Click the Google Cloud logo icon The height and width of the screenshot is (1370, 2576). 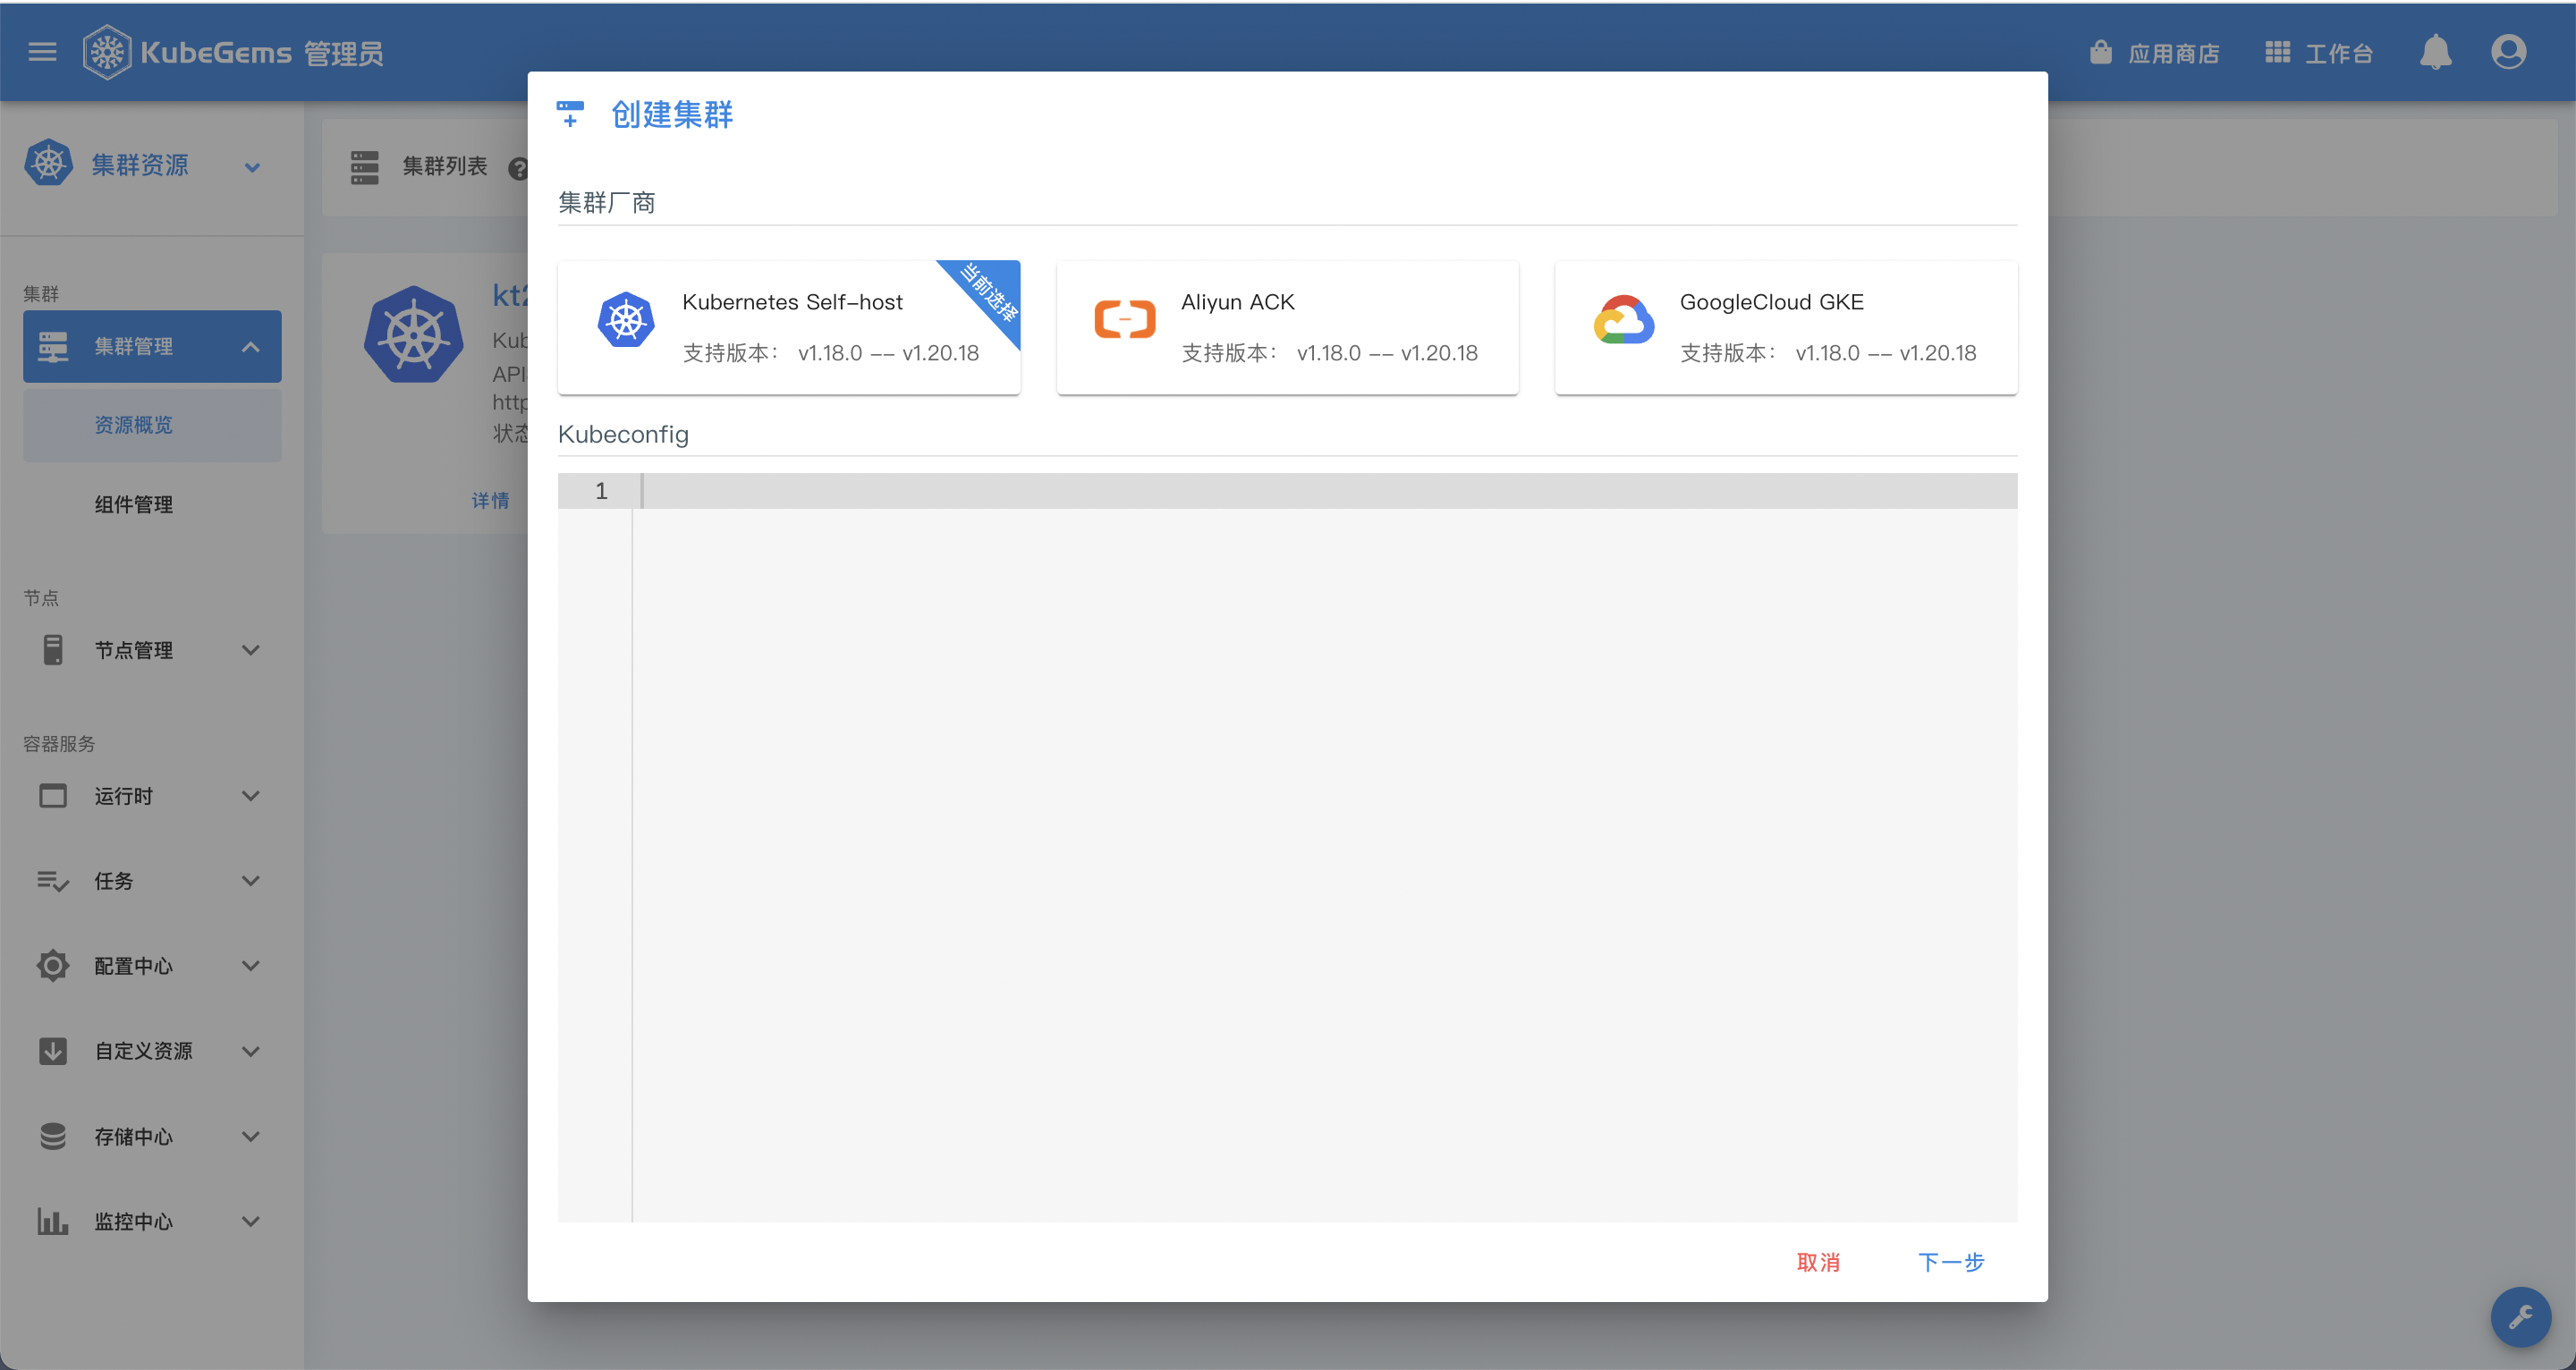1623,320
